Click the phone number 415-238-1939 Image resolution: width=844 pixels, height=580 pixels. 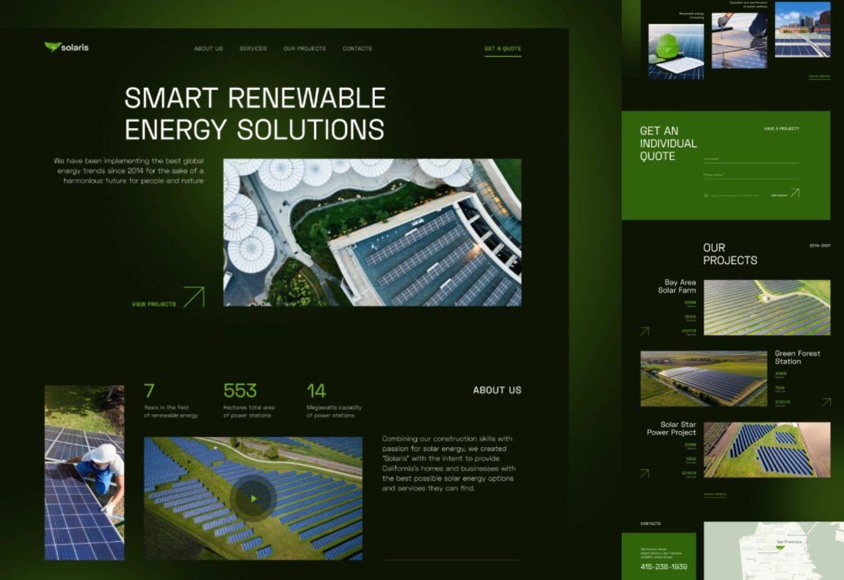point(663,567)
